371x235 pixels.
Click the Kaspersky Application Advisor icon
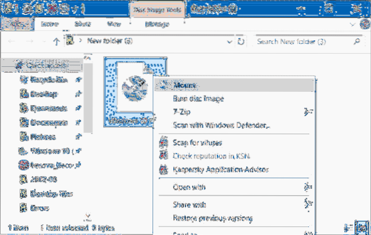tap(163, 170)
